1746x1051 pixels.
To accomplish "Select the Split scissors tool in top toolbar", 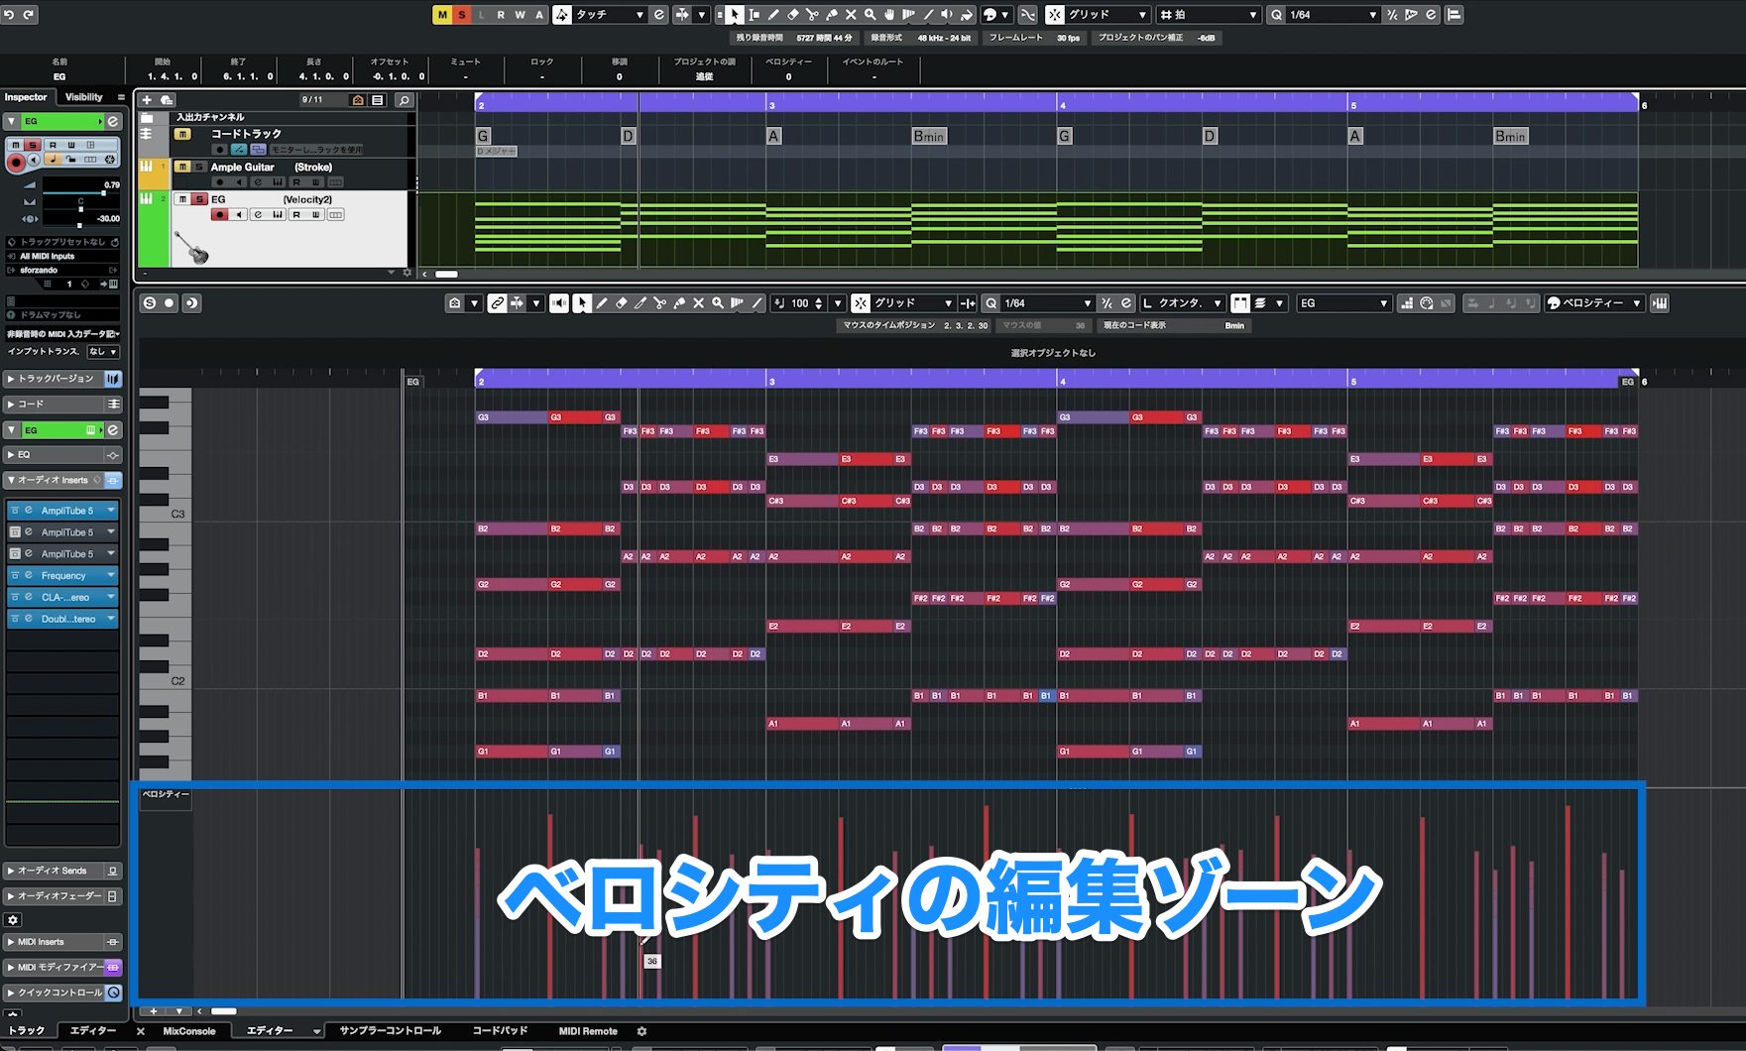I will tap(812, 15).
